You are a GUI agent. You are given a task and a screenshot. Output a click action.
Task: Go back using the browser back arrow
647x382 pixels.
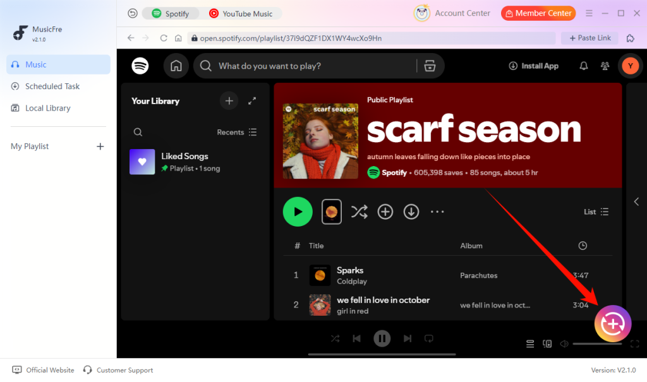tap(131, 38)
